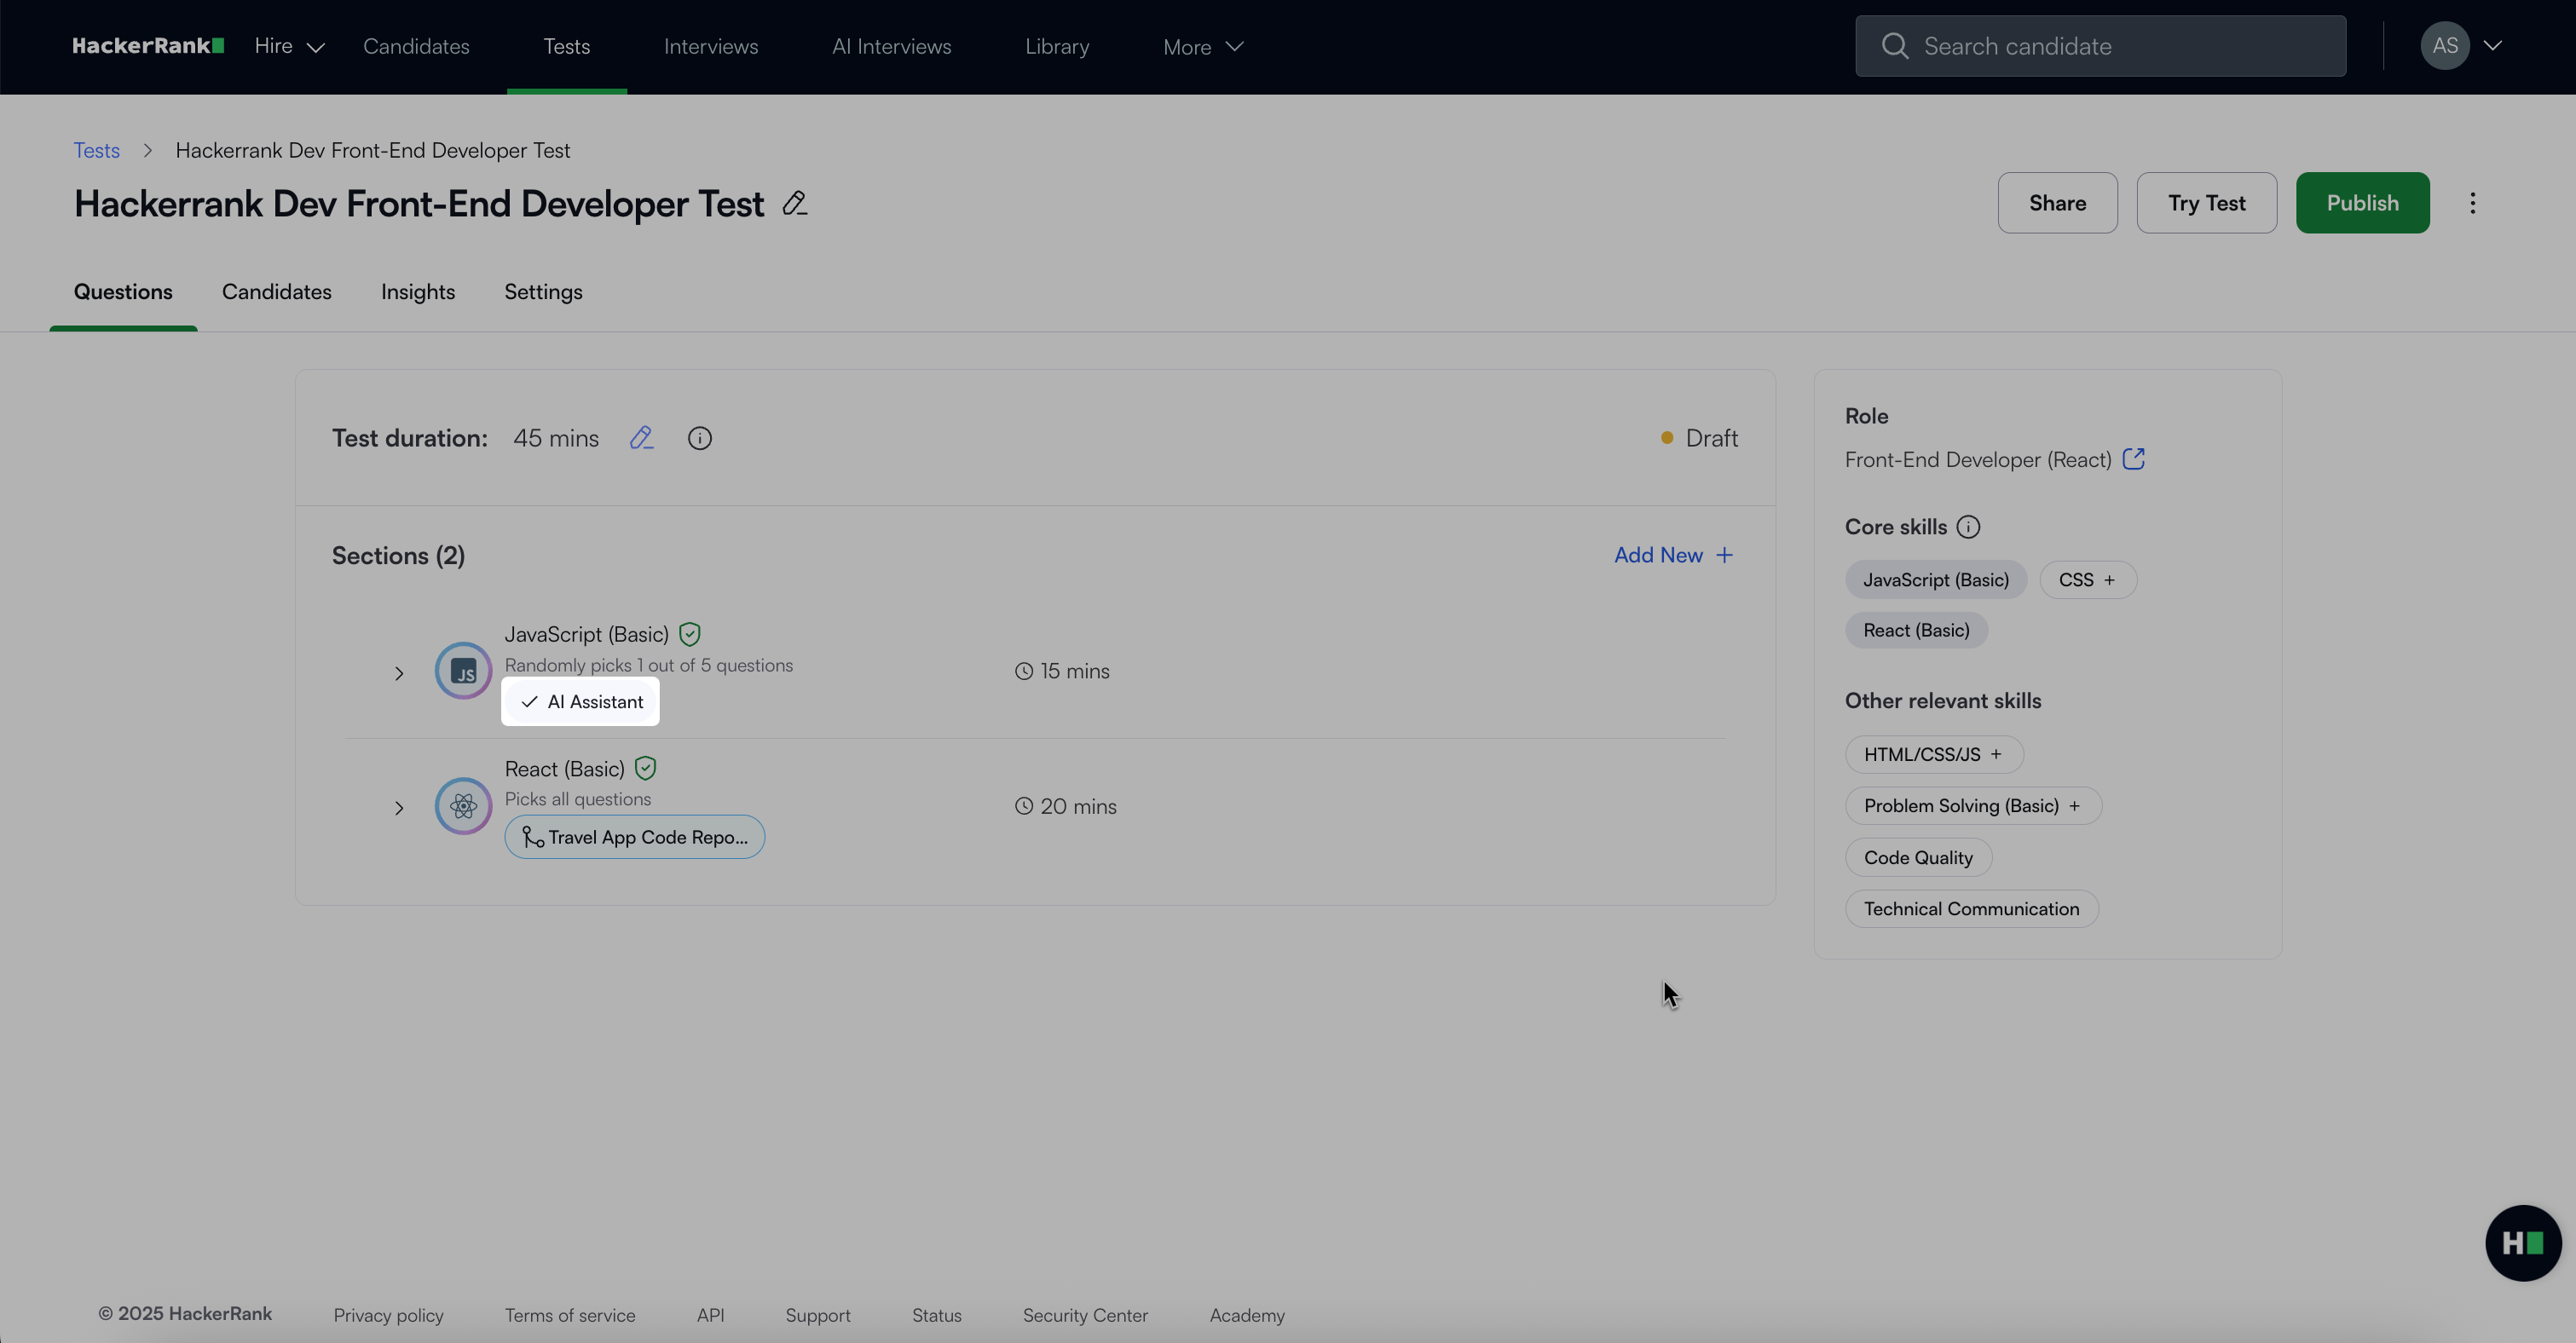This screenshot has height=1343, width=2576.
Task: Open role external link icon
Action: coord(2133,459)
